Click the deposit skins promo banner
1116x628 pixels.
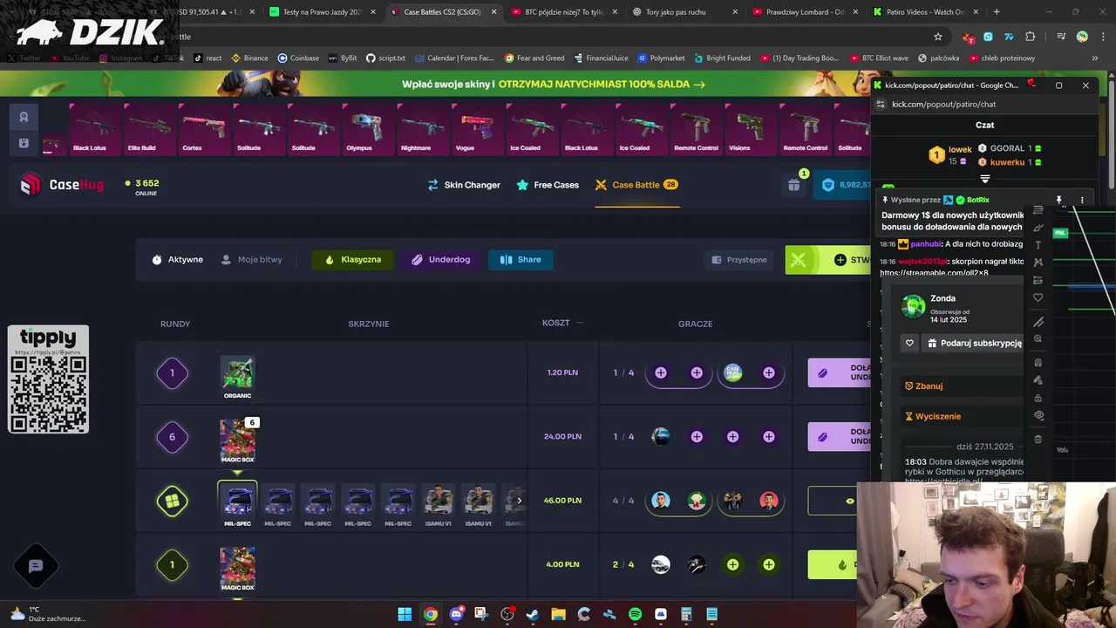pyautogui.click(x=553, y=85)
